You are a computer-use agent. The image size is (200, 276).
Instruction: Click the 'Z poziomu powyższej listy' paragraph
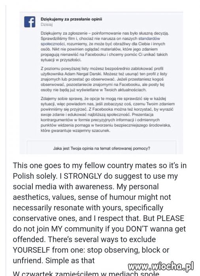[x=104, y=79]
